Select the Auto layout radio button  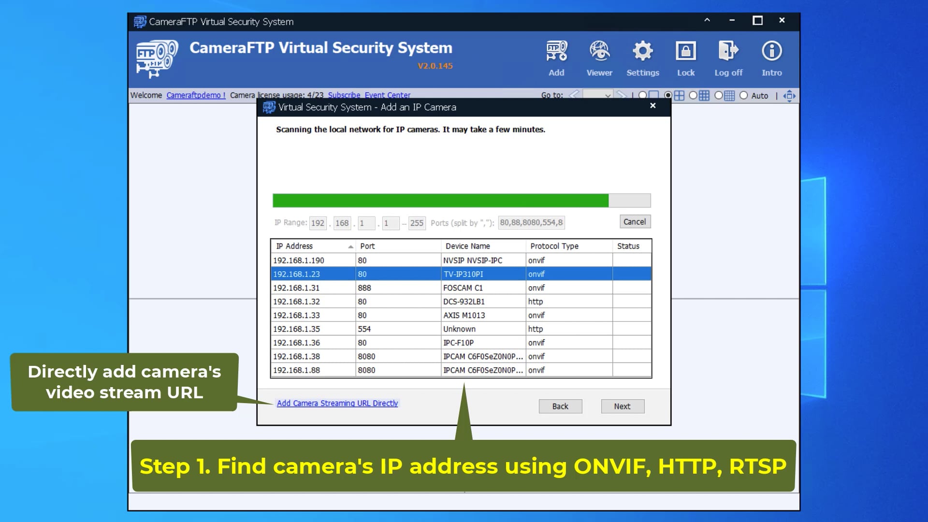[x=744, y=95]
